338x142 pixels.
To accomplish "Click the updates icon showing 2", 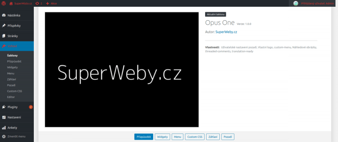I will tap(37, 3).
